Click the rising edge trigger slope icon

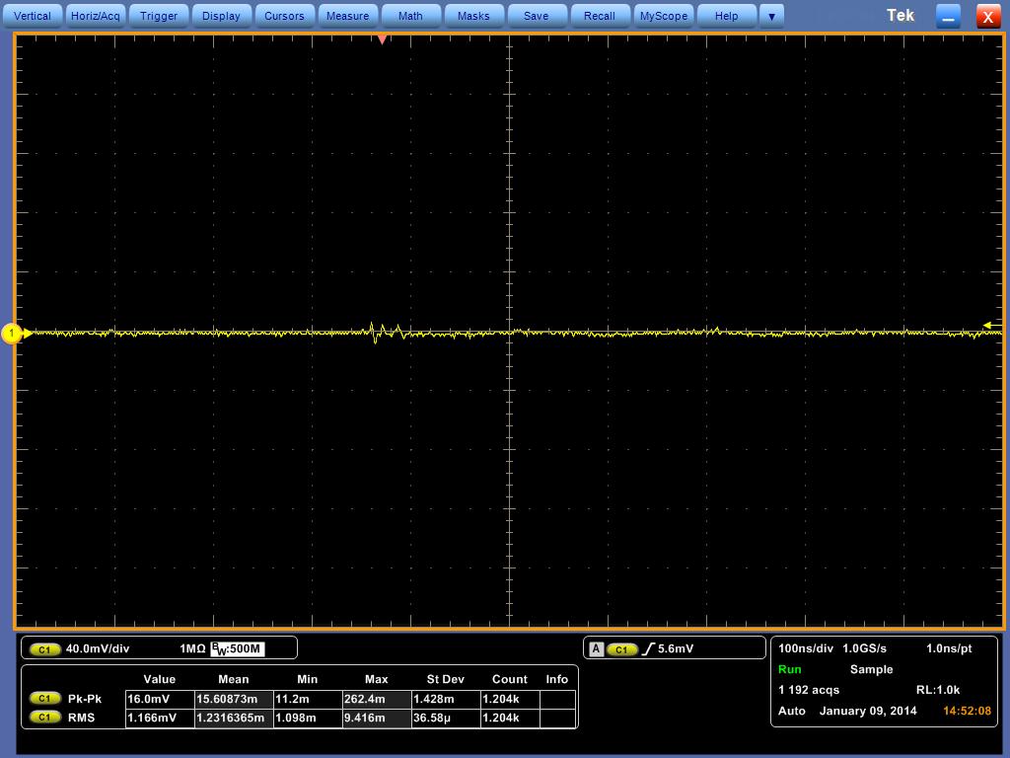coord(648,649)
